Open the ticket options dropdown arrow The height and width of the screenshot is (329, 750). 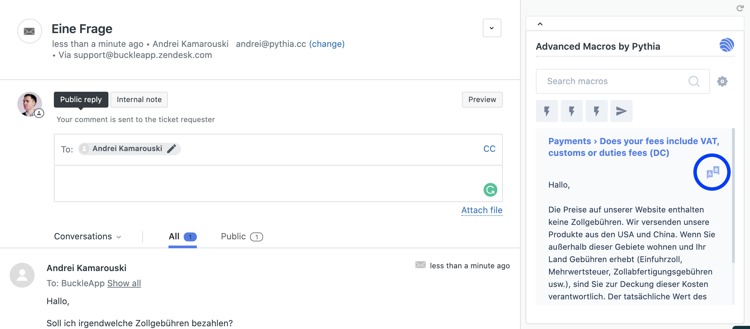(x=492, y=28)
